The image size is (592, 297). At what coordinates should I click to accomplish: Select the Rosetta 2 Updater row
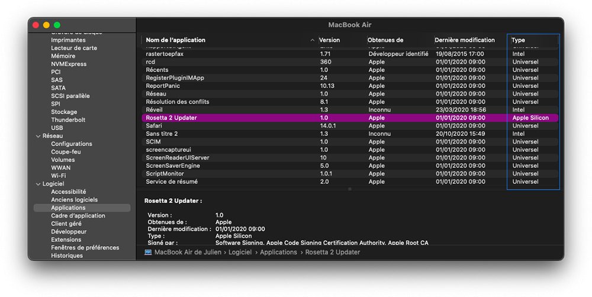[350, 118]
